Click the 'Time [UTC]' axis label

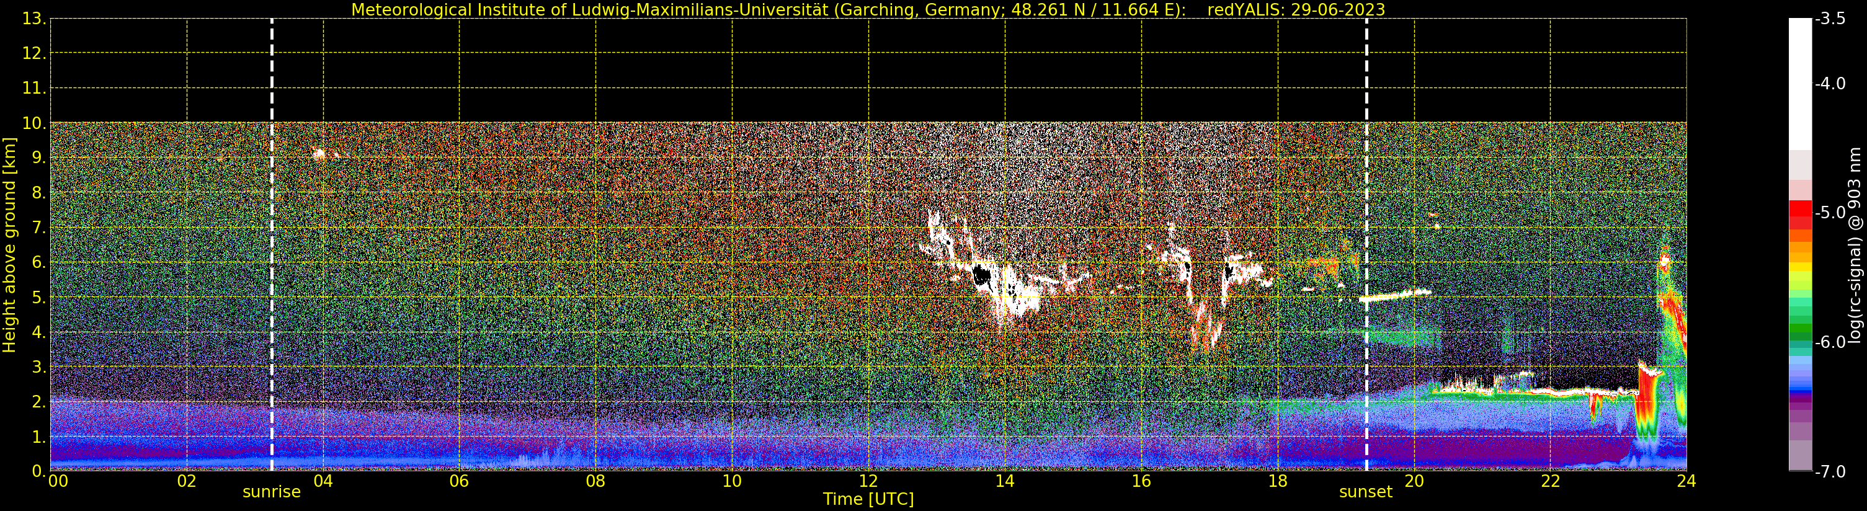[868, 499]
